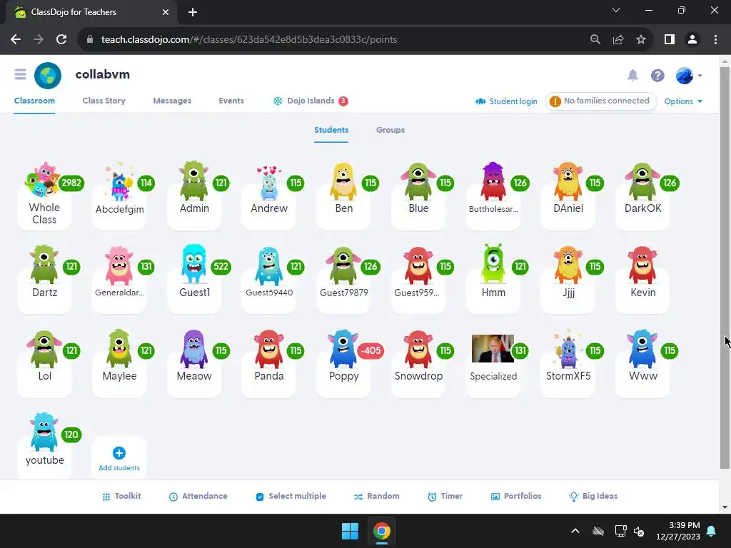Click DAniel's orange monster avatar
The height and width of the screenshot is (548, 731).
tap(568, 181)
